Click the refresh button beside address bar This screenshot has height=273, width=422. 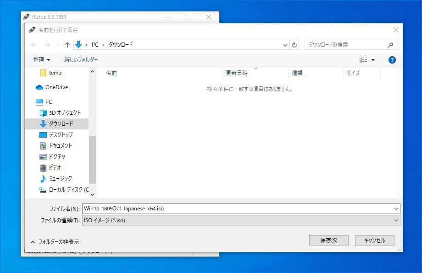tap(294, 45)
